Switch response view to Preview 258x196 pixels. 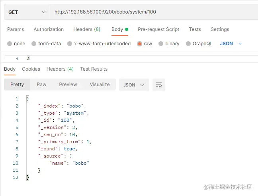[x=68, y=85]
